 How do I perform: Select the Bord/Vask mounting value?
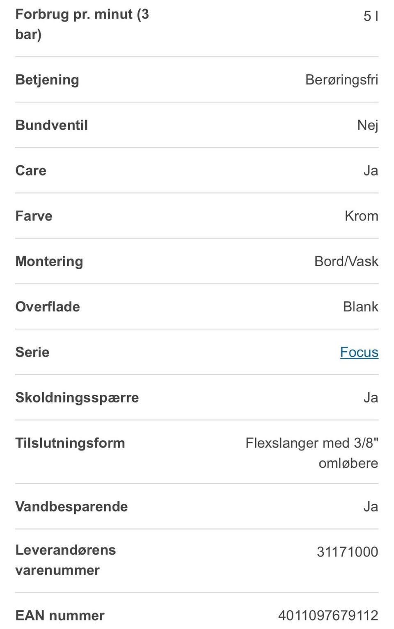pos(346,261)
